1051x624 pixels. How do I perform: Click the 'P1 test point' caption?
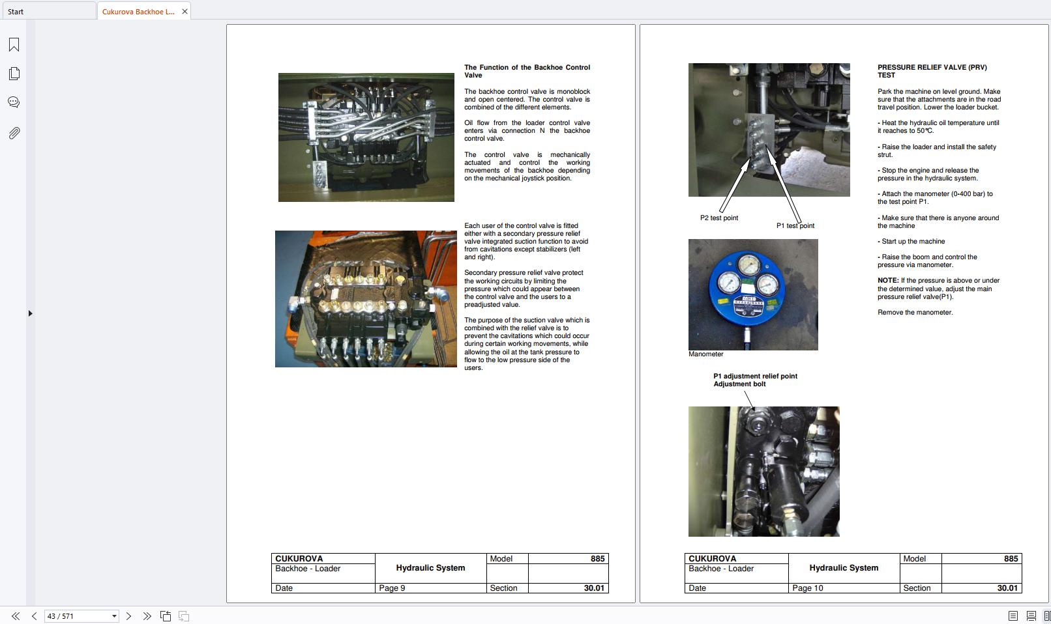(795, 226)
